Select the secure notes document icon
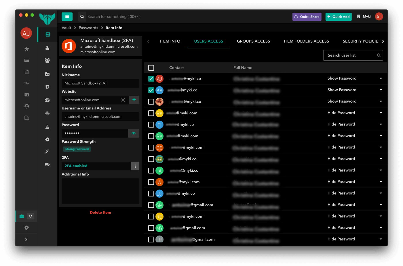This screenshot has height=266, width=403. click(x=26, y=72)
